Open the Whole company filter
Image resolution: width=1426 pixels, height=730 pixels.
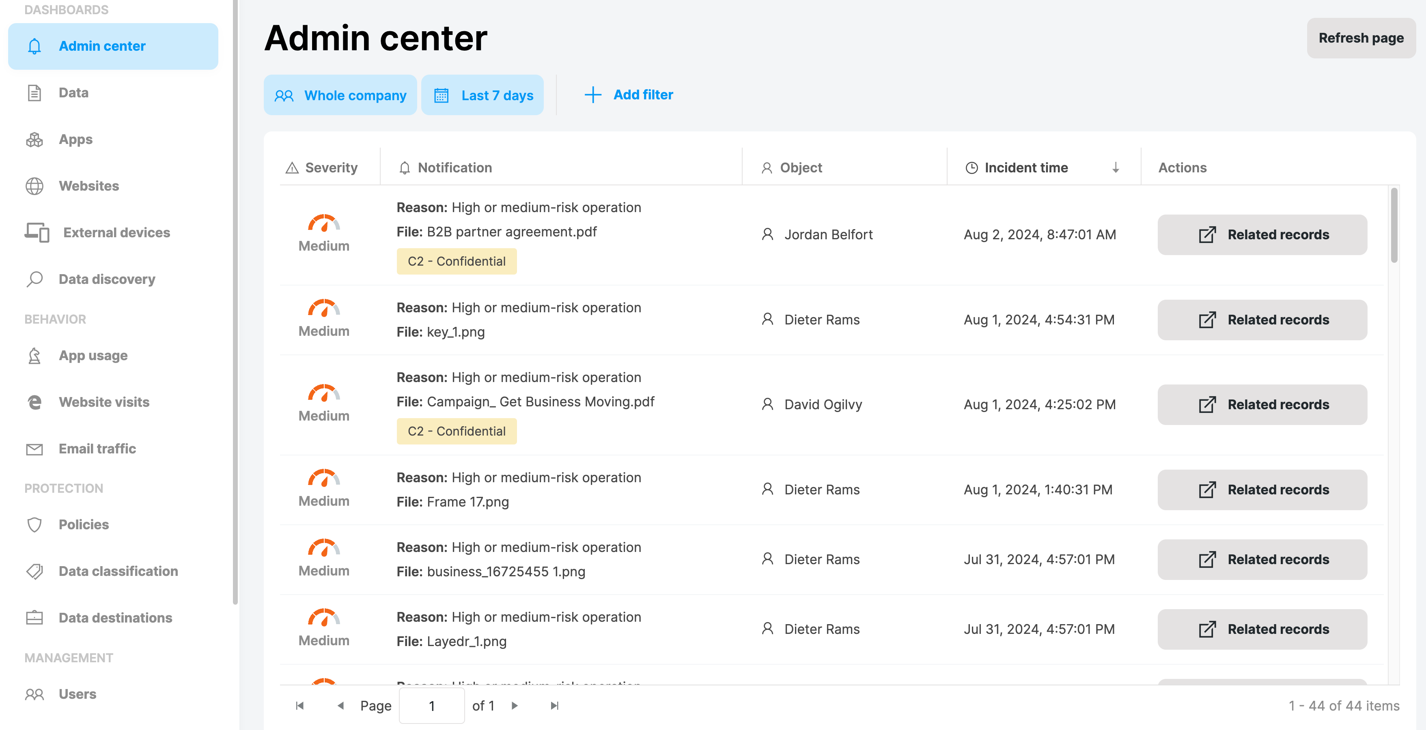[x=340, y=95]
